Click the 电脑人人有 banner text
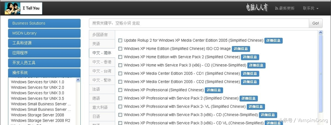331x125 pixels. tap(257, 8)
